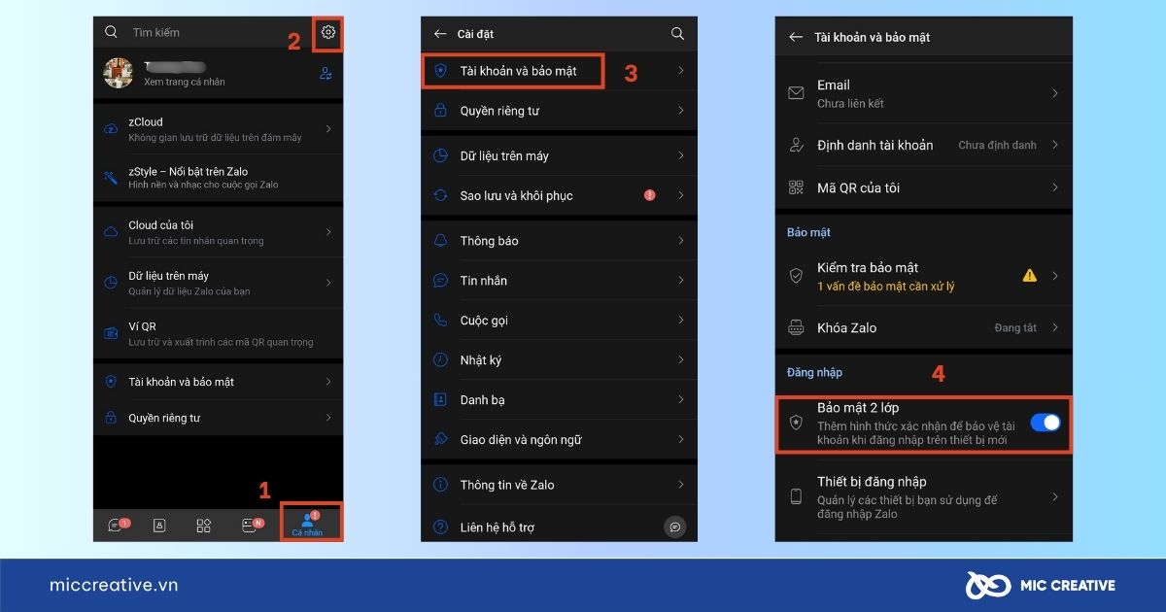Click the Email envelope icon

click(797, 93)
